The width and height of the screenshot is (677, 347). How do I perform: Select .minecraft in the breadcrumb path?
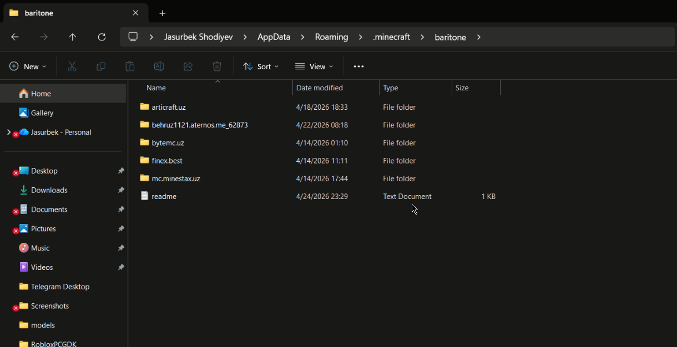[391, 37]
